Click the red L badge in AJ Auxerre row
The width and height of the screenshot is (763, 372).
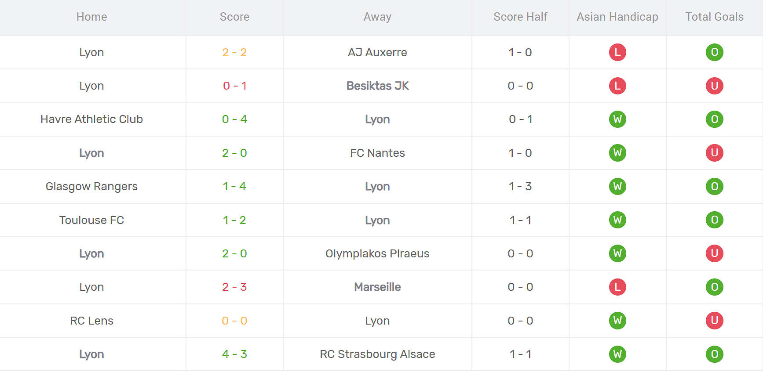coord(617,52)
